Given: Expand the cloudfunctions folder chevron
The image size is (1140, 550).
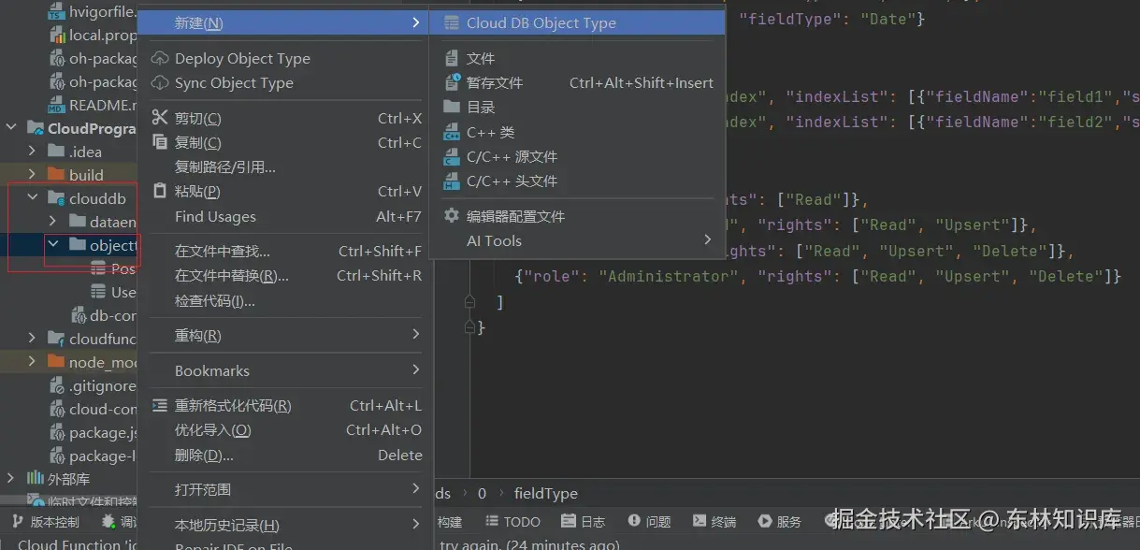Looking at the screenshot, I should point(32,339).
